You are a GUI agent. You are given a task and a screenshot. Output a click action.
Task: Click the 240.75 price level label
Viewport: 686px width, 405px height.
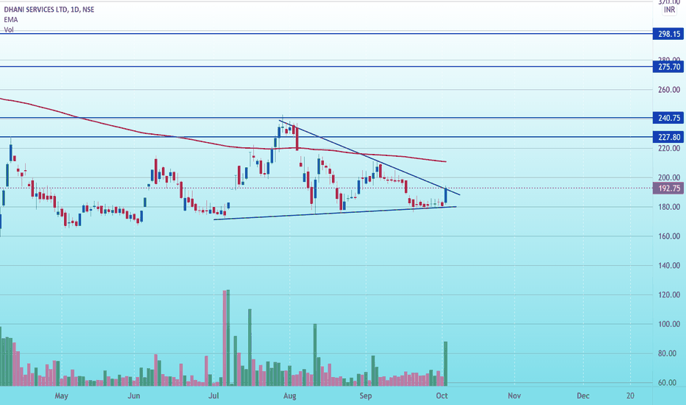coord(668,118)
